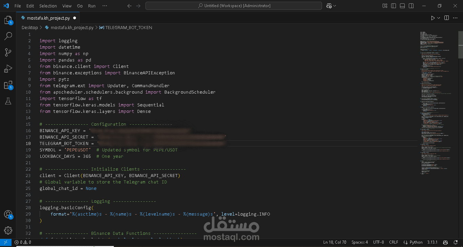Viewport: 463px width, 247px height.
Task: Click the title bar search box
Action: point(234,6)
